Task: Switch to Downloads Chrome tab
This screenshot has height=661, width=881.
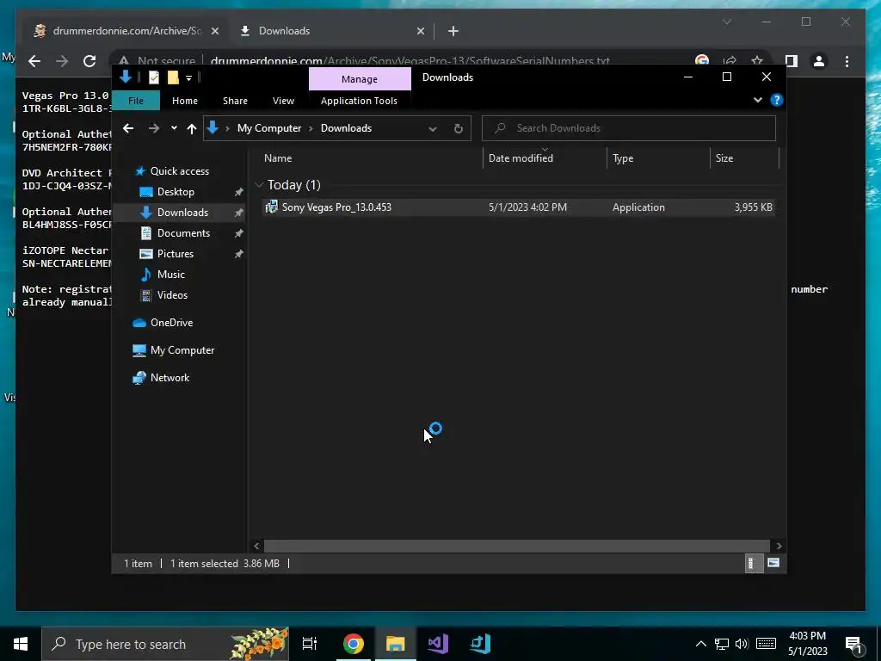Action: [333, 31]
